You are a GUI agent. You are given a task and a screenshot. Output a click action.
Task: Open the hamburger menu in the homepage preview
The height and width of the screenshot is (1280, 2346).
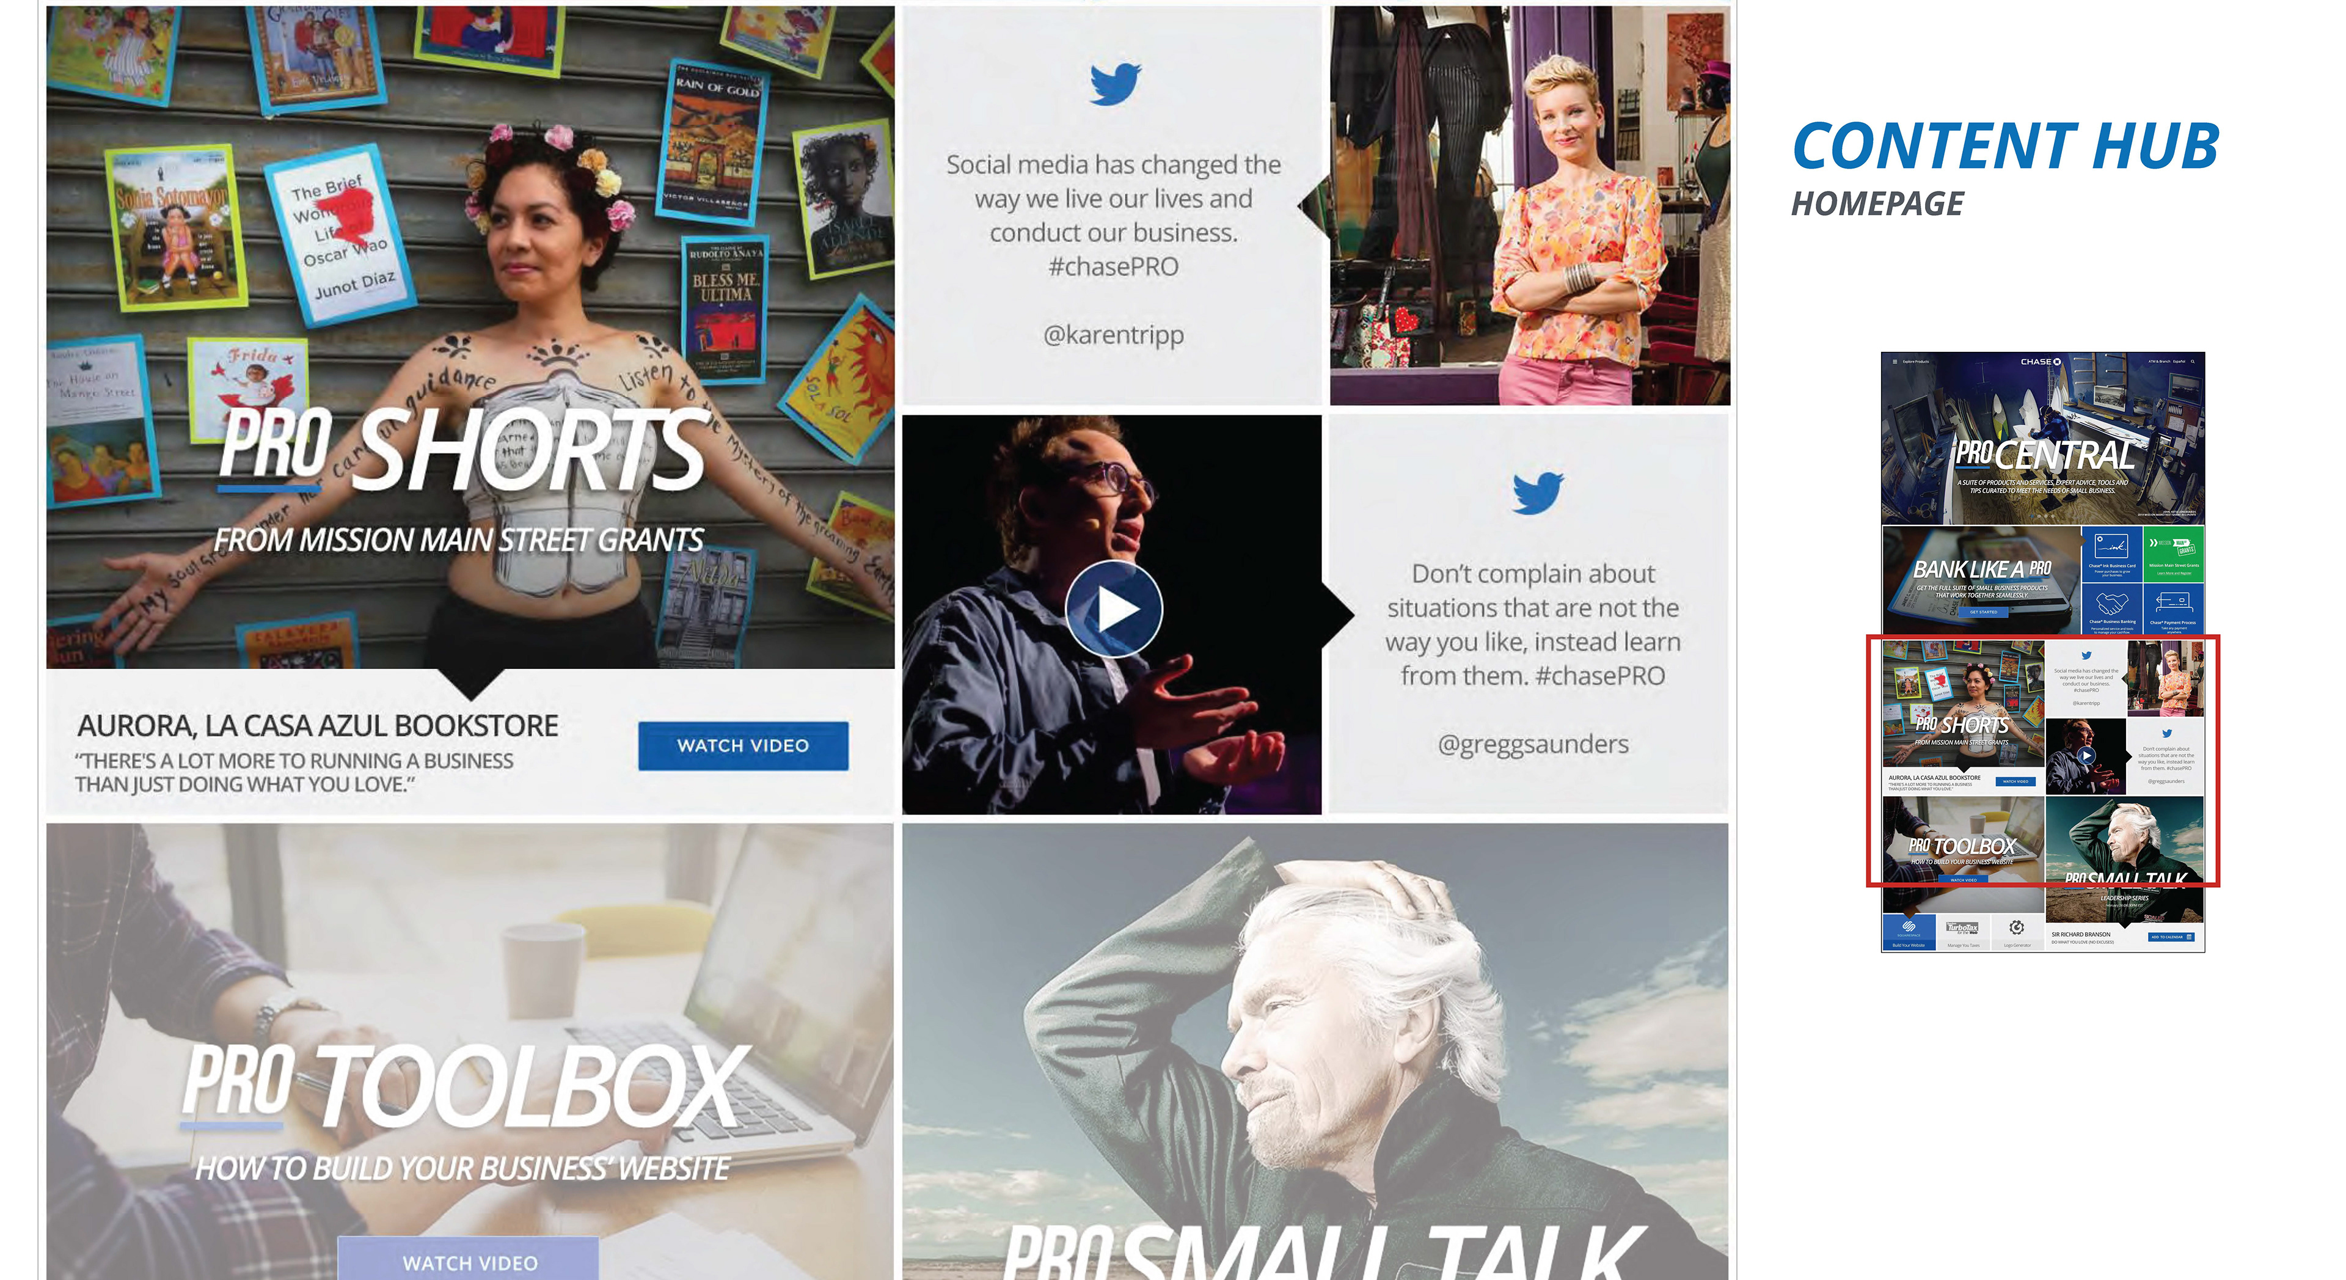(x=1895, y=362)
